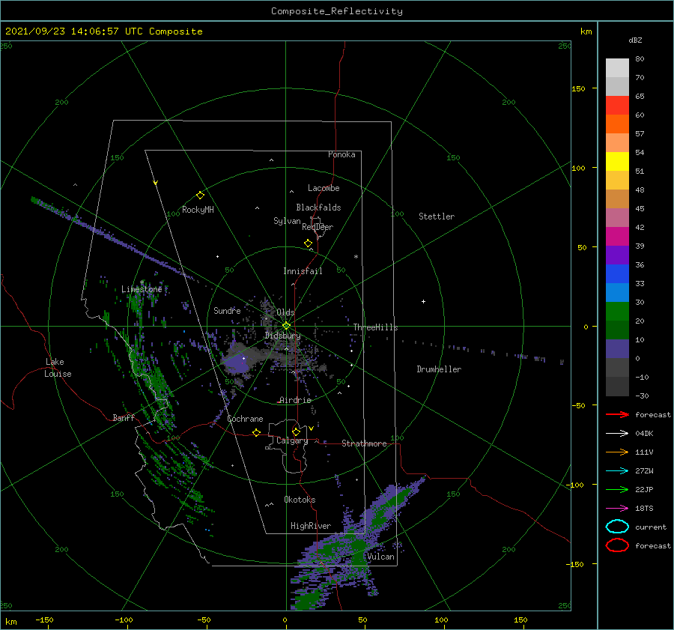
Task: Click the magenta 18TS arrow icon
Action: pyautogui.click(x=617, y=509)
